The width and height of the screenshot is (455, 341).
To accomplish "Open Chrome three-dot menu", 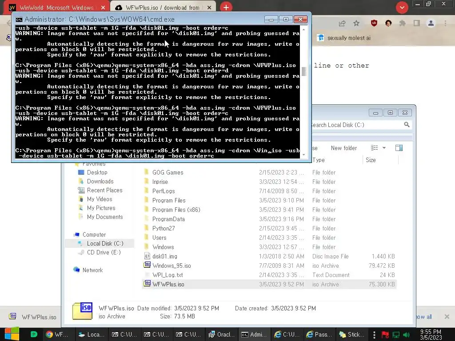I will pyautogui.click(x=445, y=23).
